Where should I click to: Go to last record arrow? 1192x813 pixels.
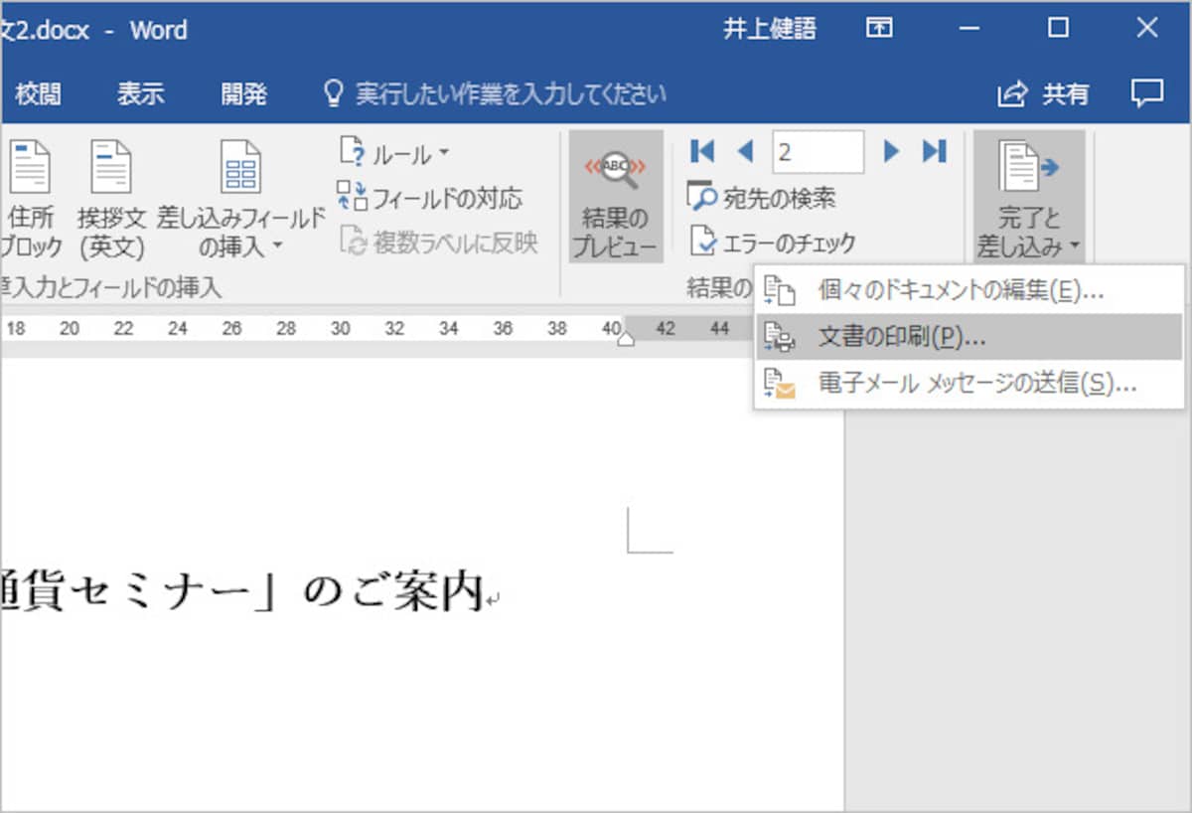(934, 151)
